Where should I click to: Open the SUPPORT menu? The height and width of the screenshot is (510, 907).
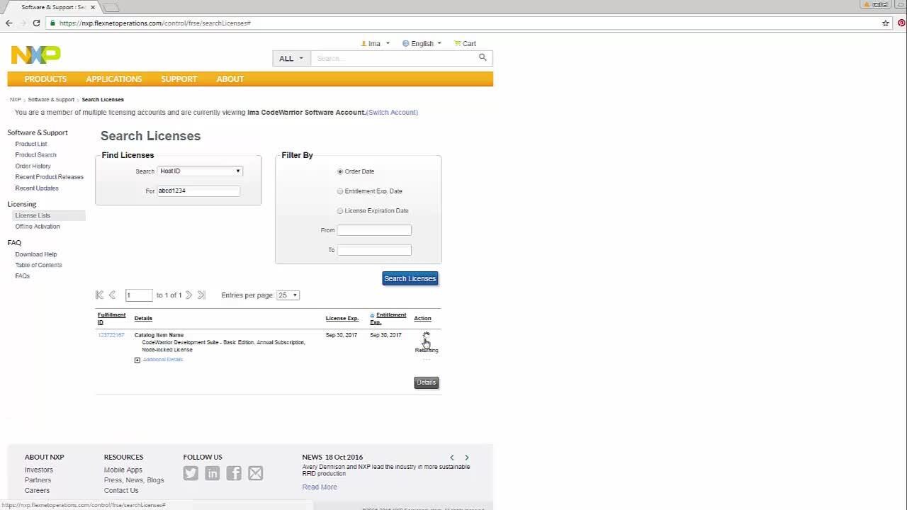179,79
